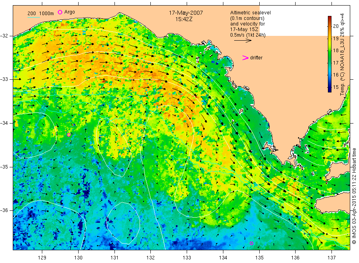Click the '17-May 15Z' legend line
The width and height of the screenshot is (359, 263).
[x=244, y=29]
